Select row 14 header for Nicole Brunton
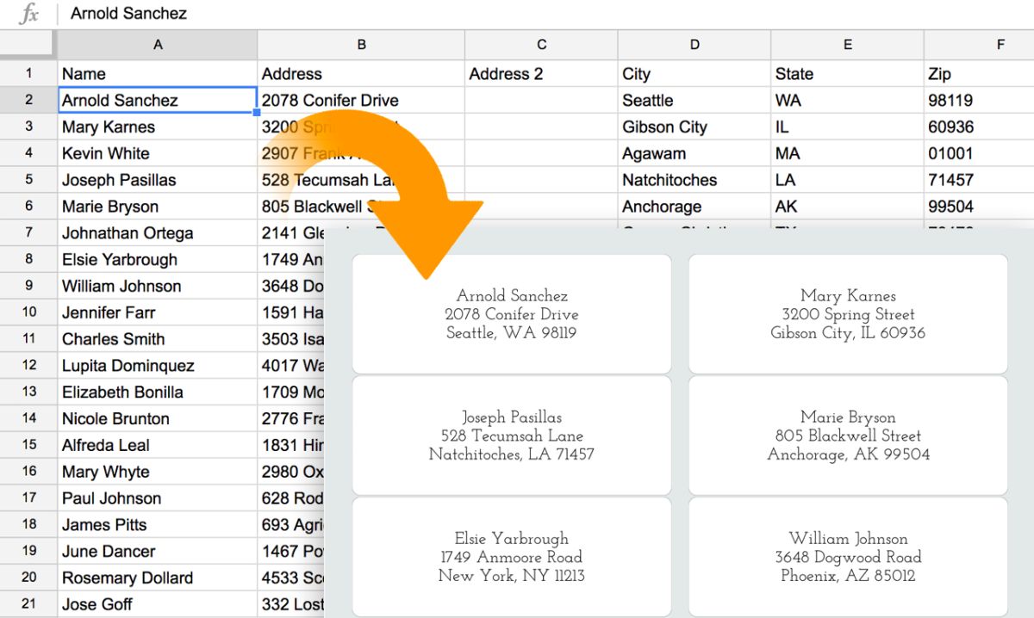The width and height of the screenshot is (1034, 618). [x=28, y=418]
